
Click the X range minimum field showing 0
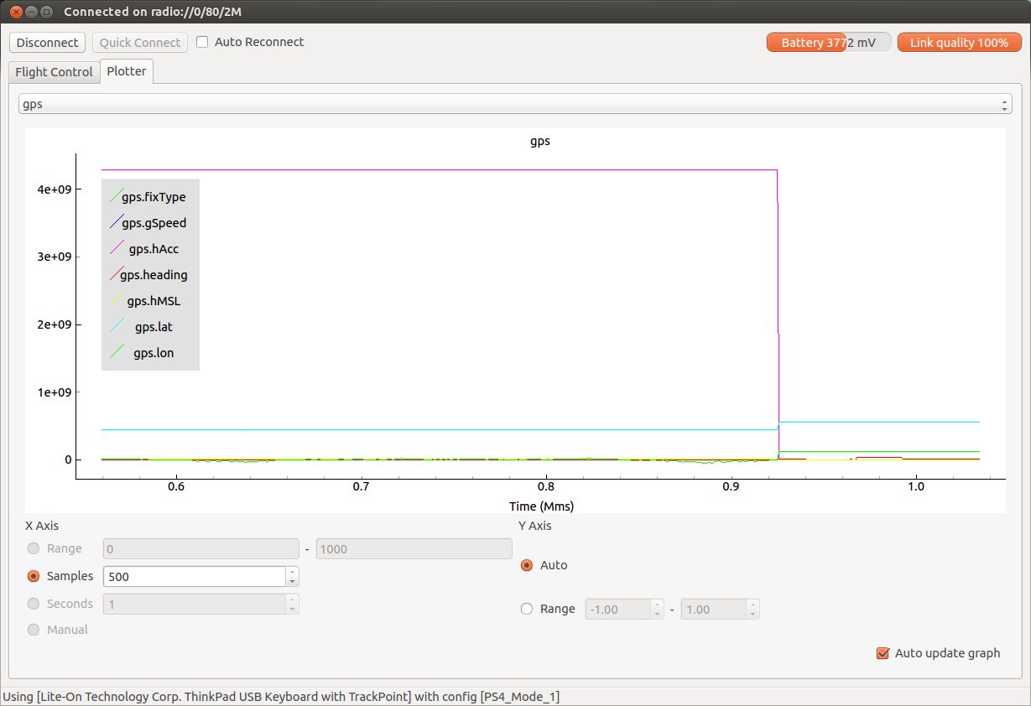200,549
